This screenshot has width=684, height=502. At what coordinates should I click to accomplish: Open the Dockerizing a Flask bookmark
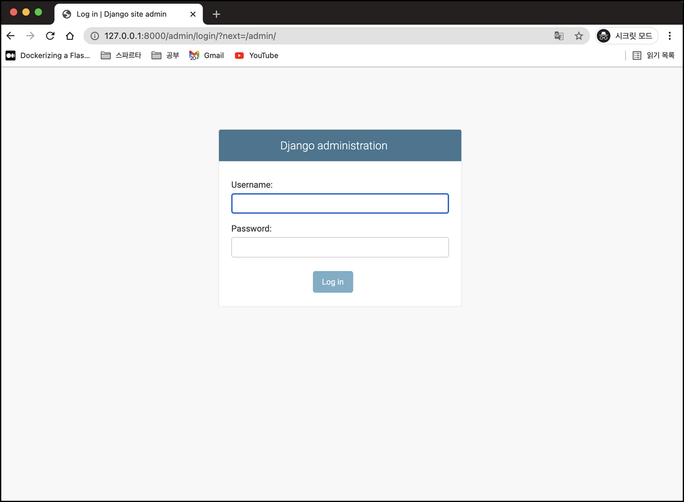(48, 56)
